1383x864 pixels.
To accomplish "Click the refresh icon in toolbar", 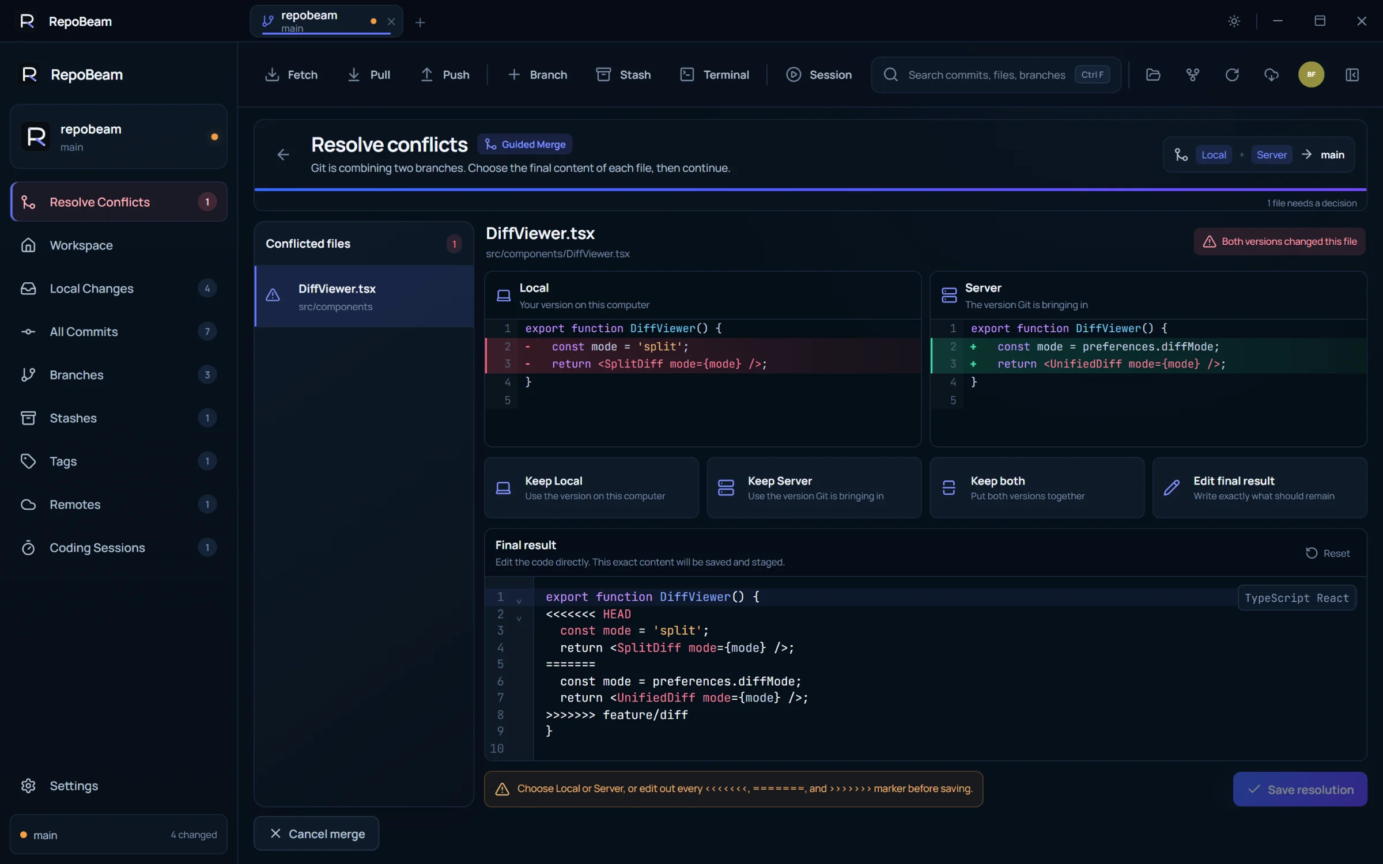I will coord(1232,74).
